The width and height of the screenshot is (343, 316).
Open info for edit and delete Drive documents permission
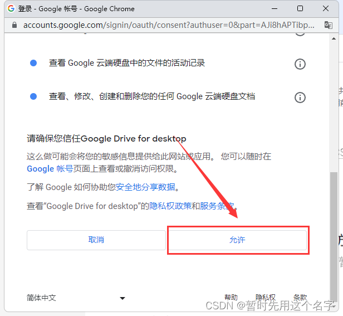click(300, 98)
